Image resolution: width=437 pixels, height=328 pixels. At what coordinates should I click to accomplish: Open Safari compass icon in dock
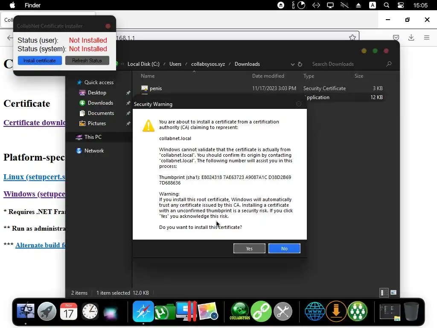pyautogui.click(x=143, y=311)
